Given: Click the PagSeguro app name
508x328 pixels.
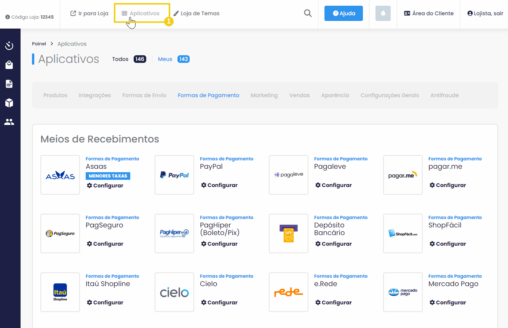Looking at the screenshot, I should tap(104, 225).
